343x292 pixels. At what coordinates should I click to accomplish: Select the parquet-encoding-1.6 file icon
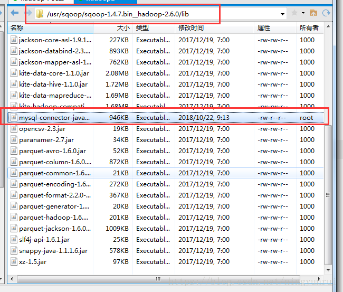pyautogui.click(x=14, y=184)
